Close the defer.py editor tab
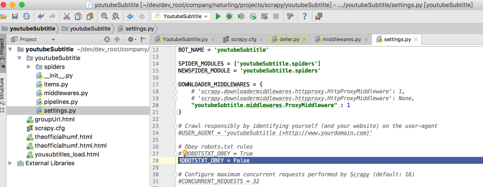 pos(306,40)
